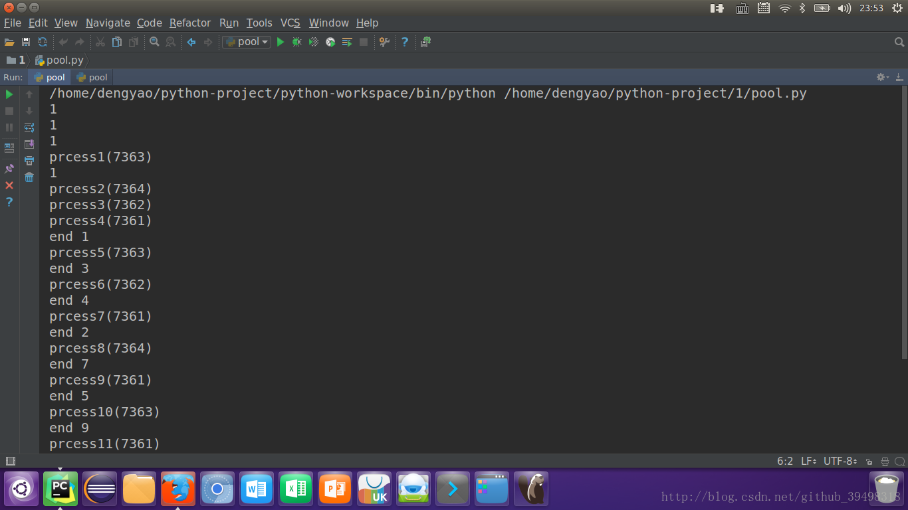Image resolution: width=908 pixels, height=510 pixels.
Task: Open the Window menu
Action: 329,23
